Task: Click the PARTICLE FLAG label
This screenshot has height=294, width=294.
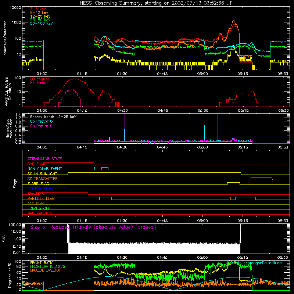Action: (41, 198)
